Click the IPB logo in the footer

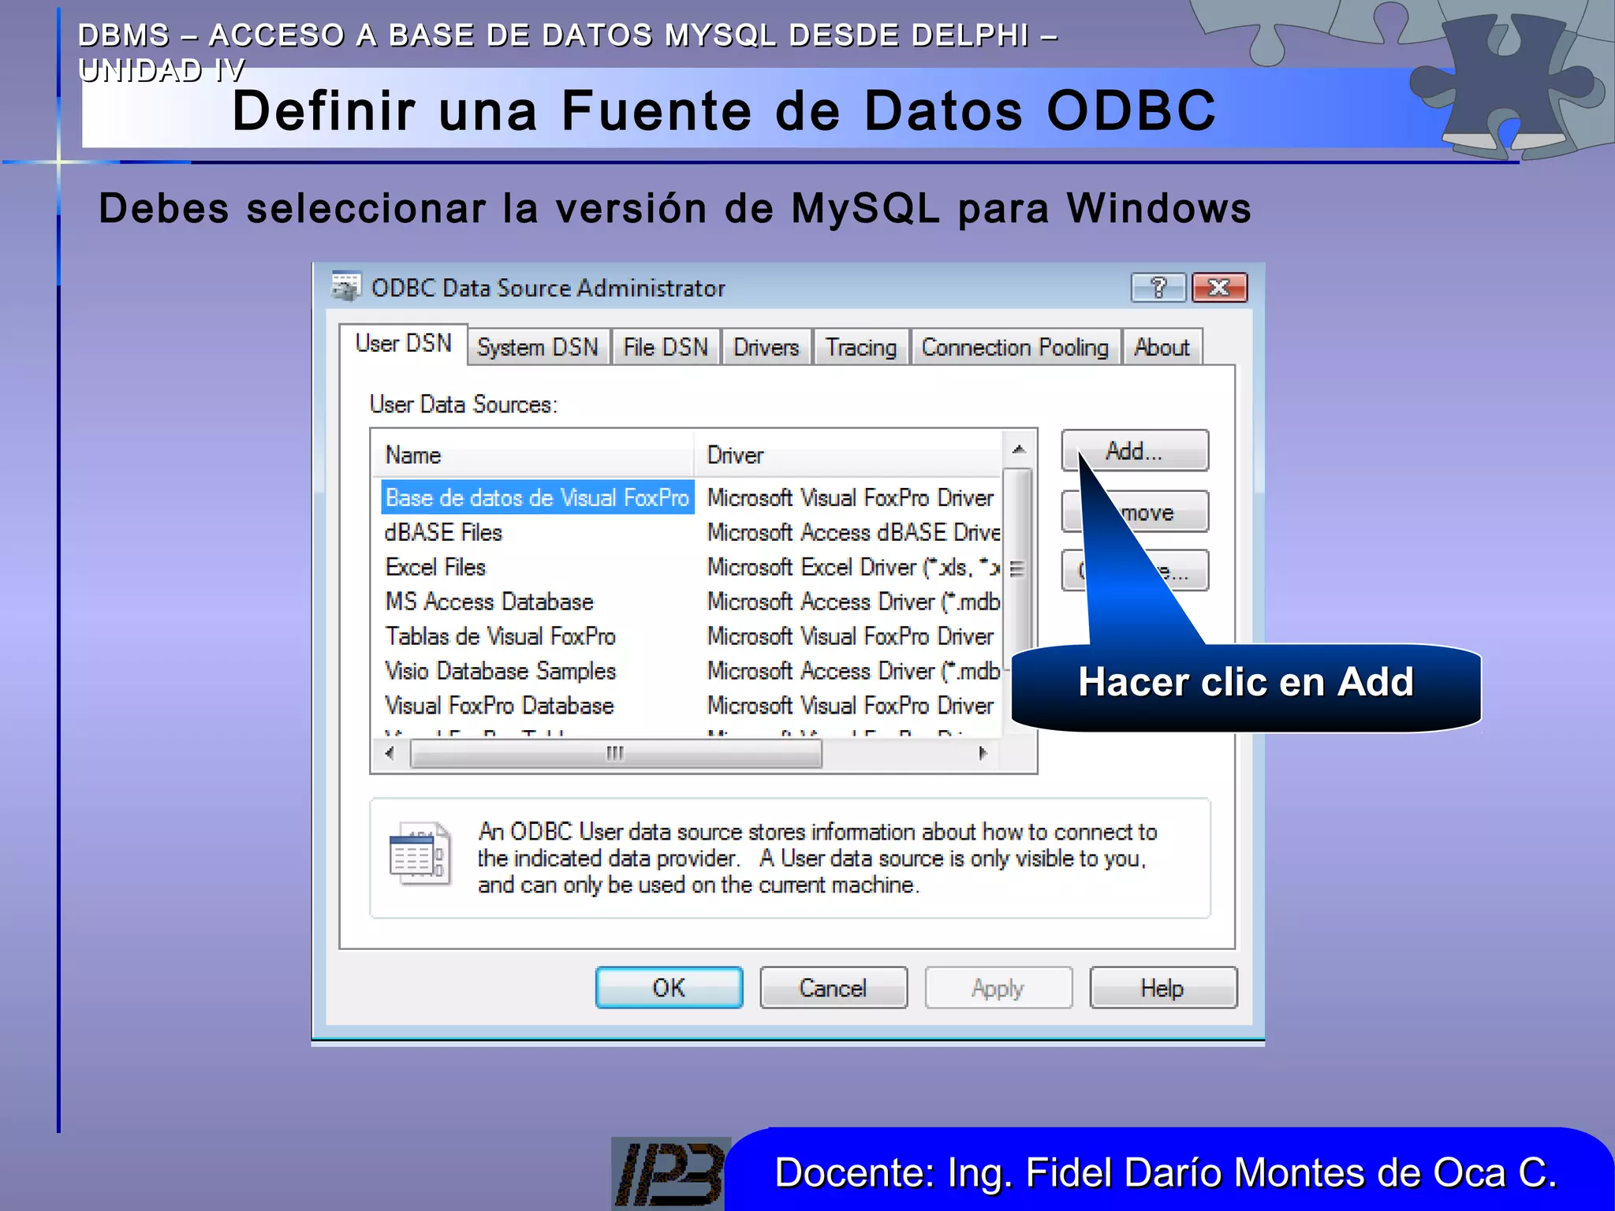[669, 1173]
